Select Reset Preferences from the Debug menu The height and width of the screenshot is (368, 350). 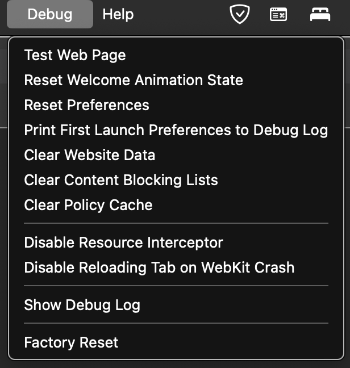click(x=86, y=105)
